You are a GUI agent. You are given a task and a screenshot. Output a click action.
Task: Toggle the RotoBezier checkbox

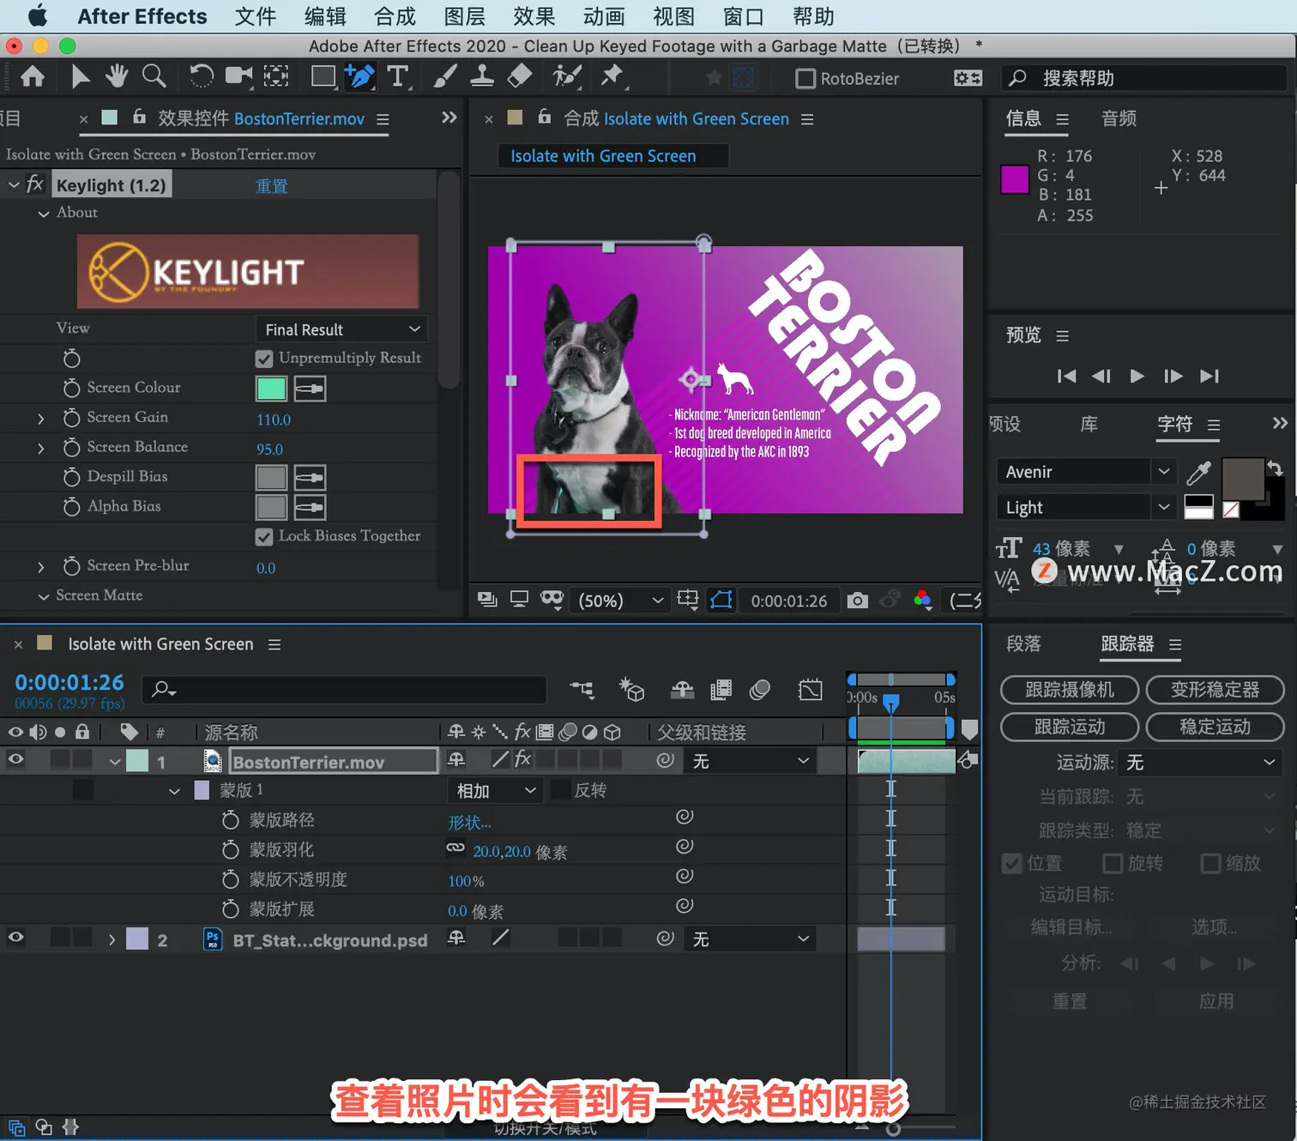805,79
